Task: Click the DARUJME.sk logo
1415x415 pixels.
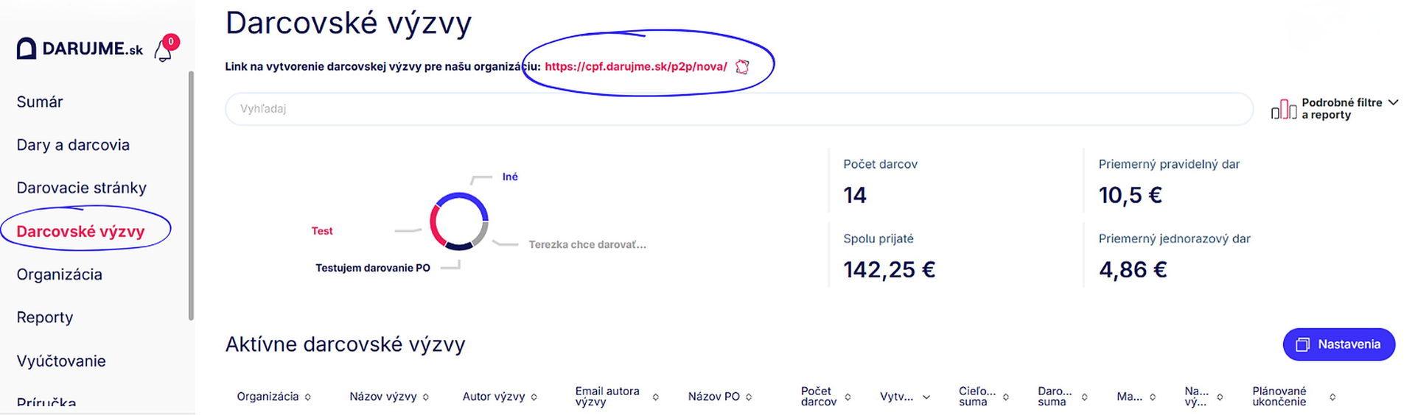Action: (x=80, y=49)
